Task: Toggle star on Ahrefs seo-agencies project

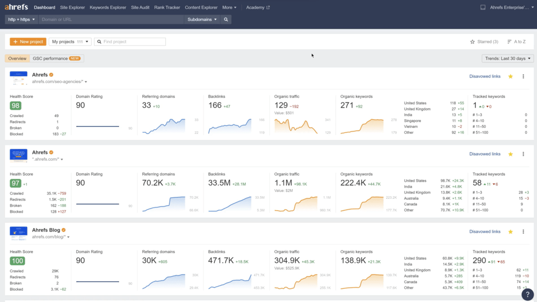Action: 511,76
